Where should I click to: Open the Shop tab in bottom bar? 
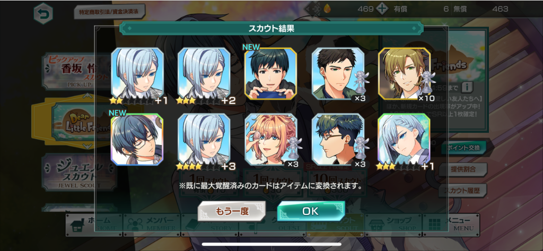click(x=393, y=225)
